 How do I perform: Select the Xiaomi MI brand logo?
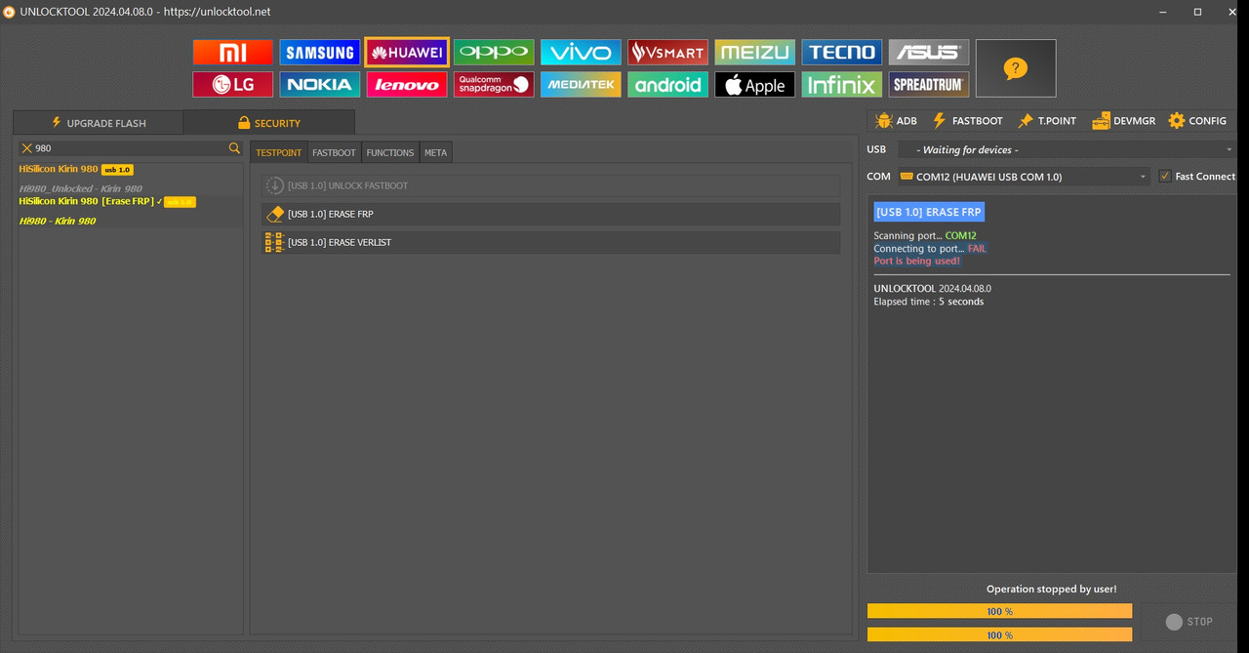232,53
